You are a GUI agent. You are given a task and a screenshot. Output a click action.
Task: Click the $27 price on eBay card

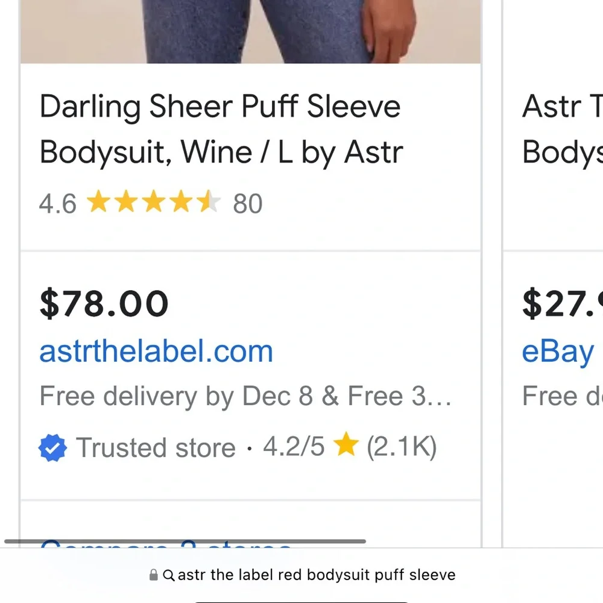[562, 304]
